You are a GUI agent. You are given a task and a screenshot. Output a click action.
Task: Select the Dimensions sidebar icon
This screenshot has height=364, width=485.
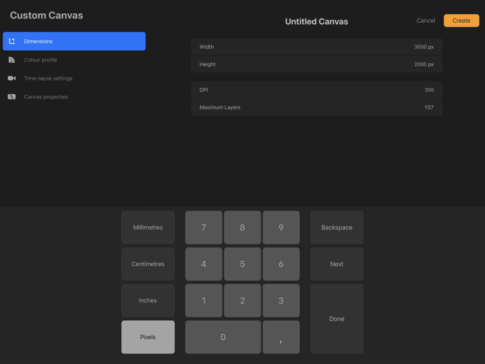coord(12,41)
